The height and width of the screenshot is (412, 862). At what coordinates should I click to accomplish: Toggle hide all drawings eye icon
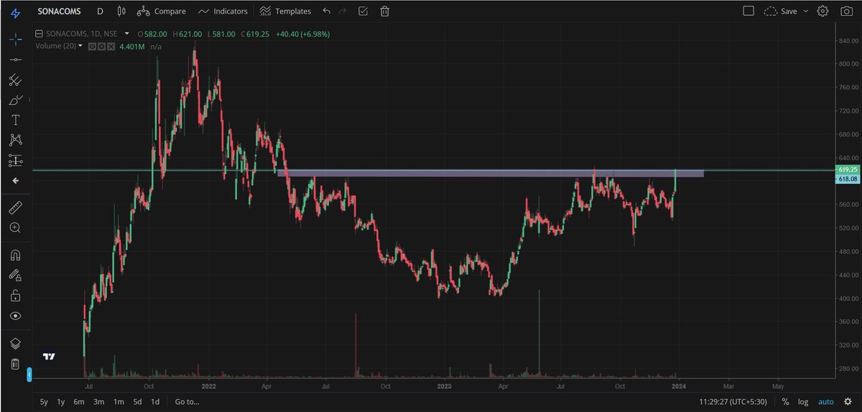[16, 316]
